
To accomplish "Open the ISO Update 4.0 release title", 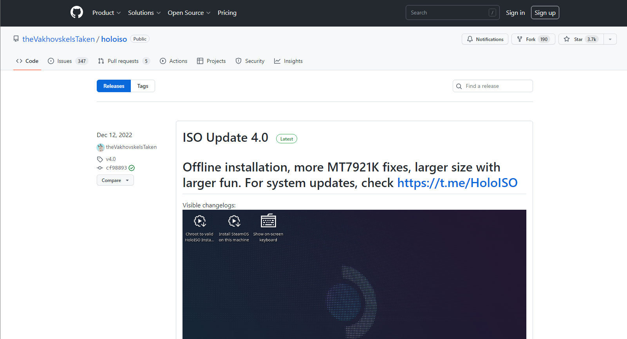I will click(x=226, y=137).
